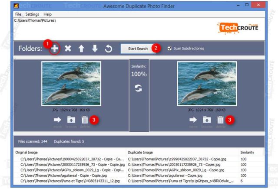Click duplicate cell Puma et Tigre\x1pGHpas_o48lROdwlx

pyautogui.click(x=181, y=181)
